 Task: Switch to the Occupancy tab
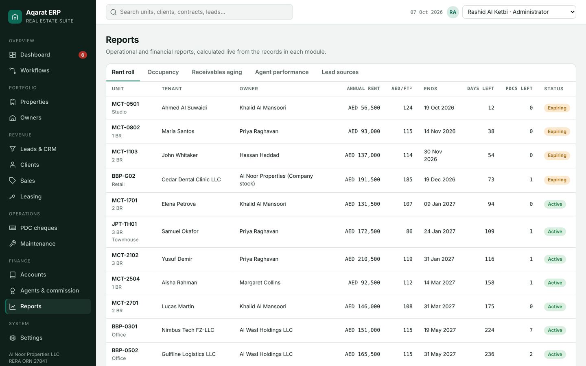point(163,72)
